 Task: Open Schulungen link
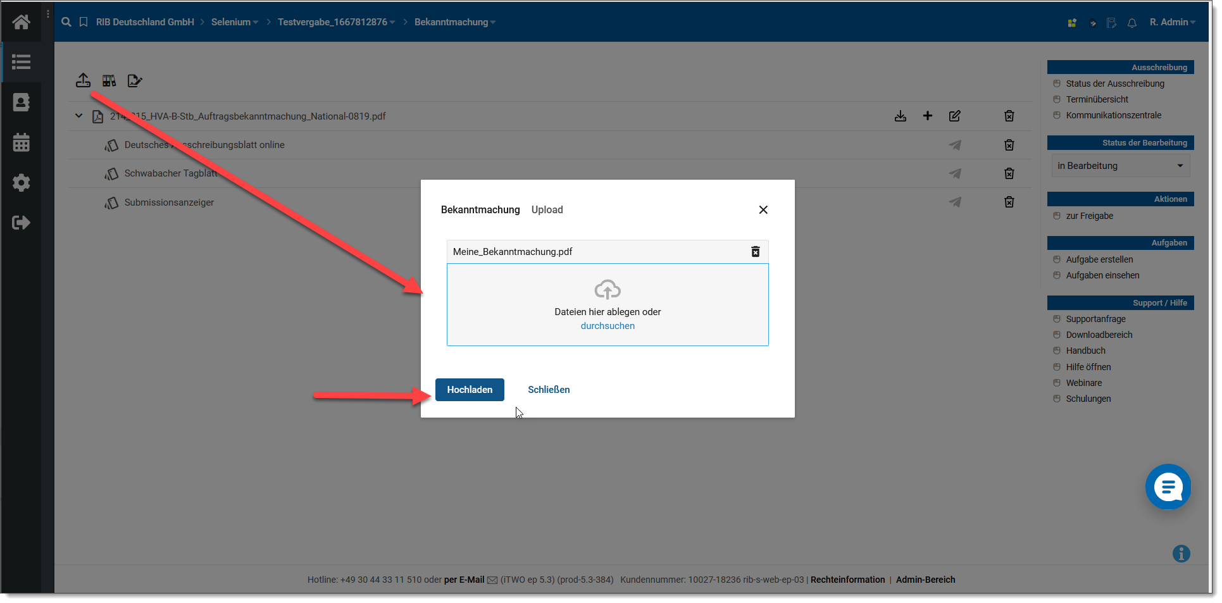pos(1088,399)
